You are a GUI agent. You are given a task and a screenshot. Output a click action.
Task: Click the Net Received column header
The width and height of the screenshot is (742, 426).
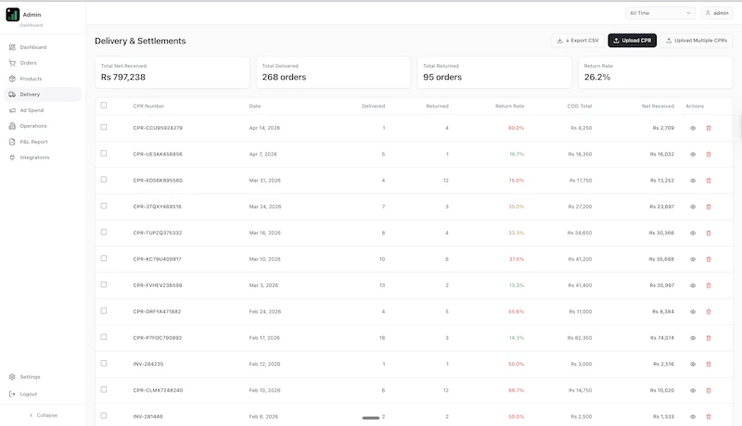[x=658, y=106]
